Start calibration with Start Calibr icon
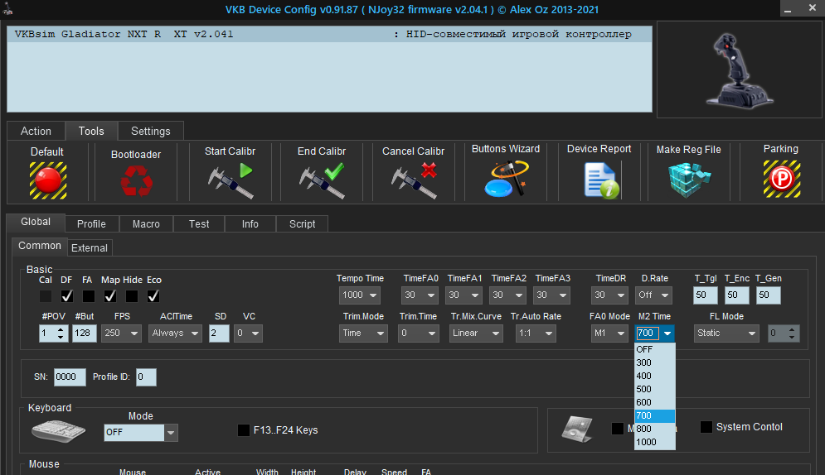The height and width of the screenshot is (475, 825). pos(230,179)
